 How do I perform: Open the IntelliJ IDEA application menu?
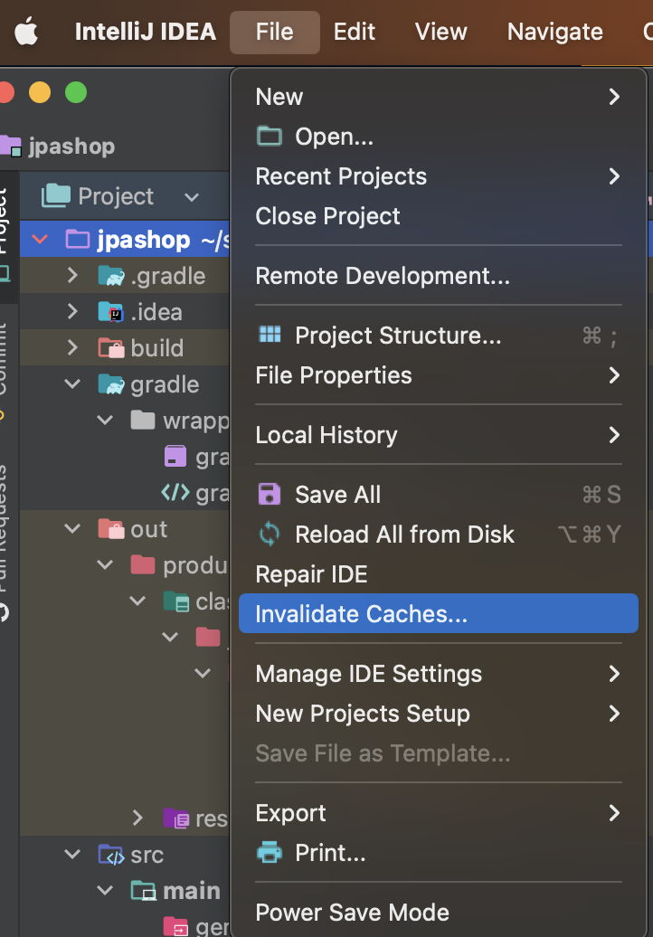tap(146, 32)
